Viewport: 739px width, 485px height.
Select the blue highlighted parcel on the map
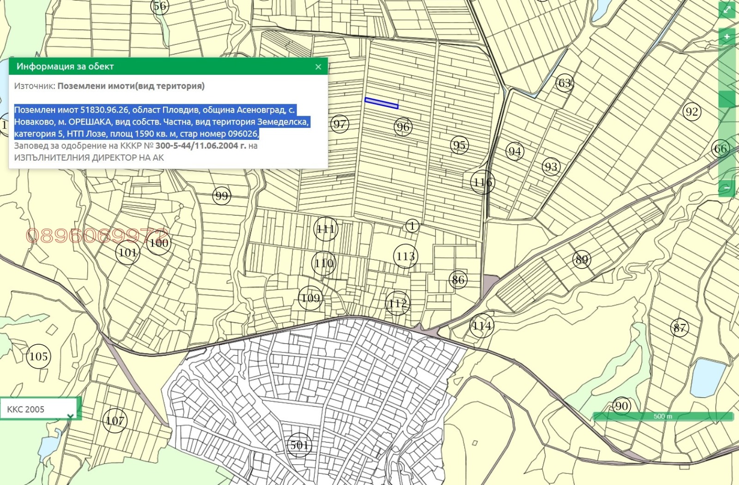click(381, 103)
